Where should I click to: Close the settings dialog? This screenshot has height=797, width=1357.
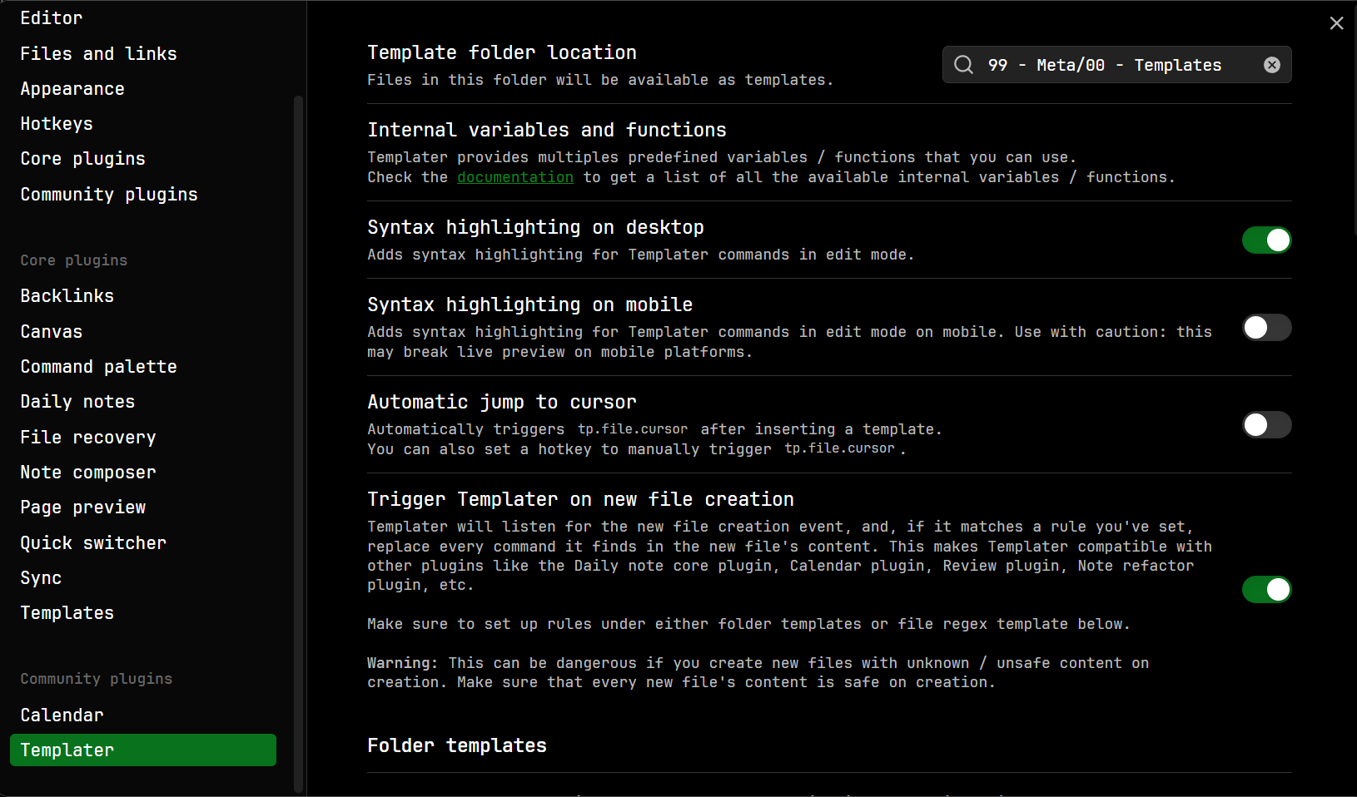(1336, 23)
